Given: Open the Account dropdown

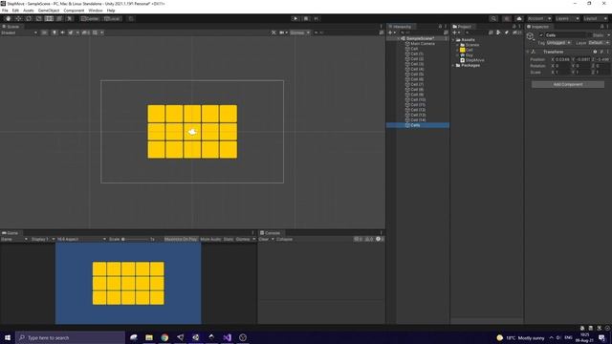Looking at the screenshot, I should [539, 19].
